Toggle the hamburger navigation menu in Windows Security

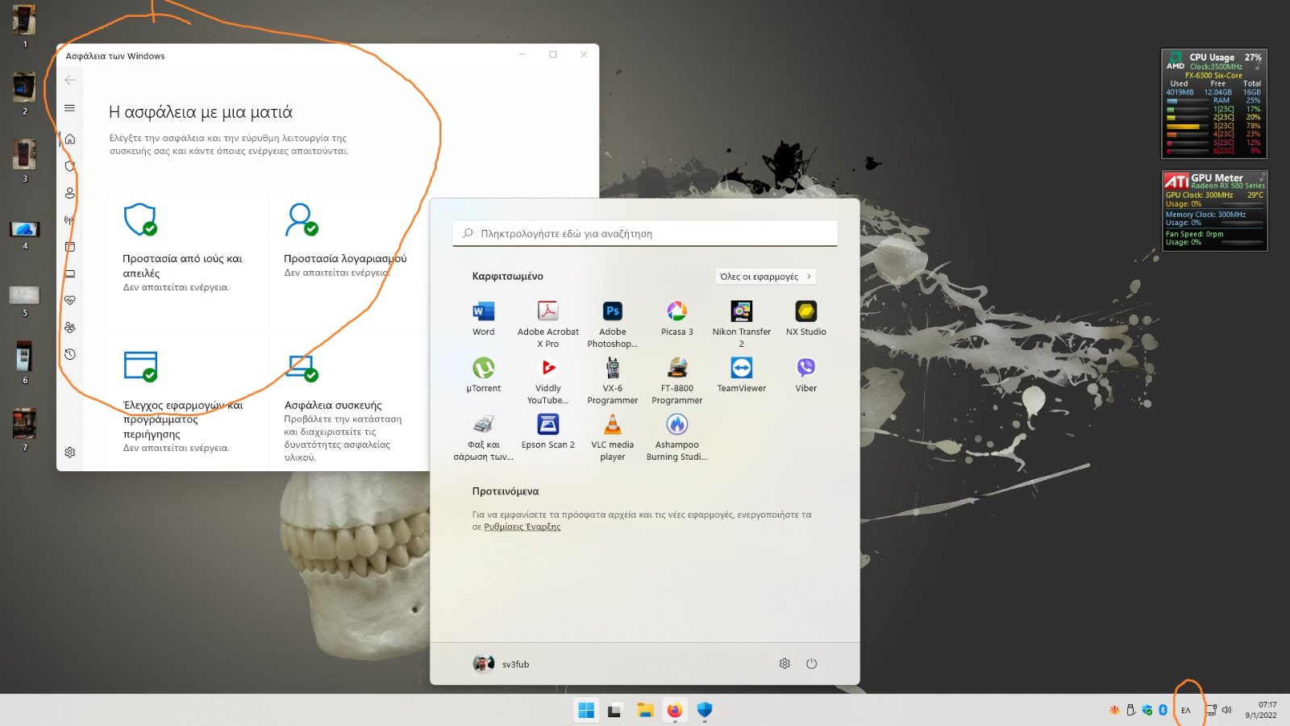pos(70,108)
